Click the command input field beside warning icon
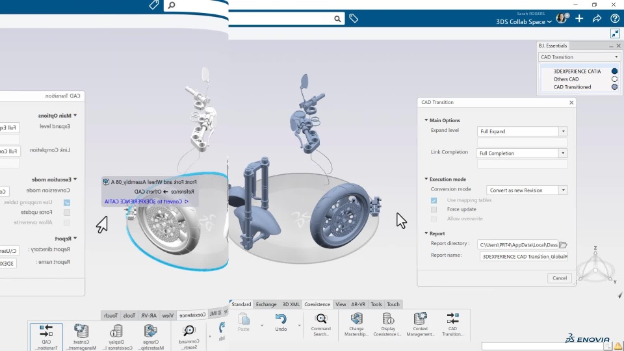This screenshot has width=624, height=351. [x=543, y=346]
